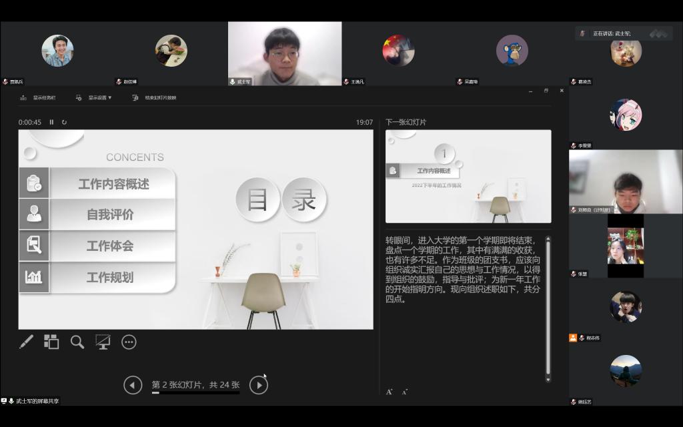Pause the presentation timer
The height and width of the screenshot is (427, 683).
[x=52, y=122]
